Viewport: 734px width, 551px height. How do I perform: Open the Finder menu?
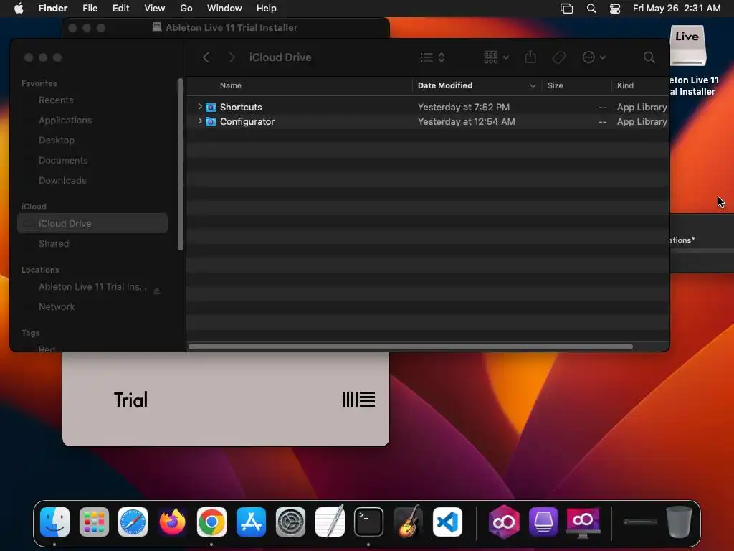(x=53, y=9)
